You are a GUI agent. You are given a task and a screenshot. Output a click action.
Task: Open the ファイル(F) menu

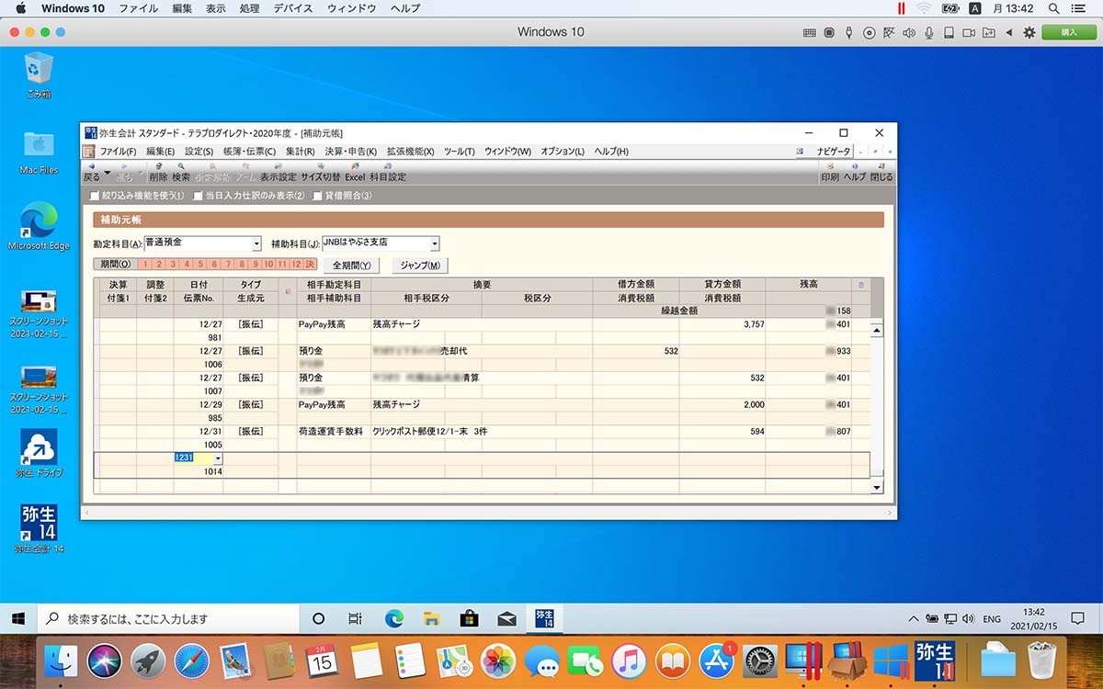pos(118,152)
